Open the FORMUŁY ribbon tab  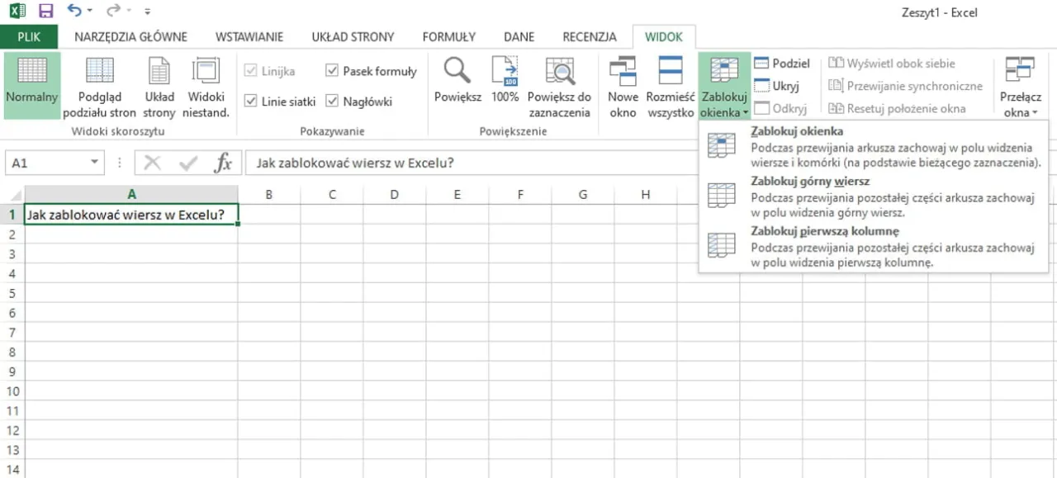[448, 36]
